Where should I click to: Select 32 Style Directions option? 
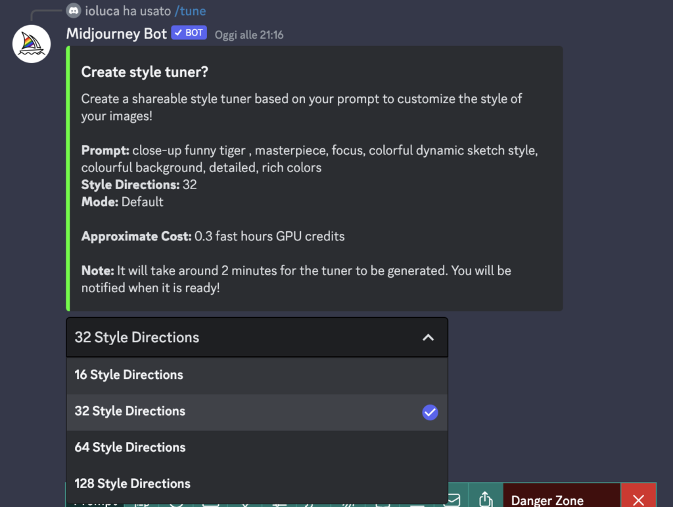257,411
